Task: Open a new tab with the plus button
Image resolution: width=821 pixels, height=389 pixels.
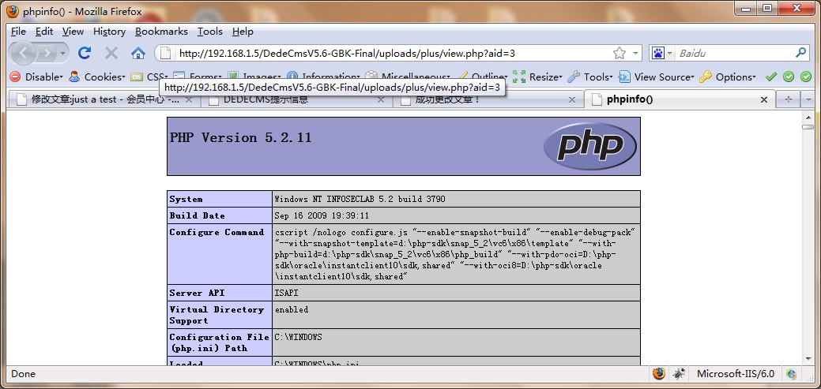Action: [789, 99]
